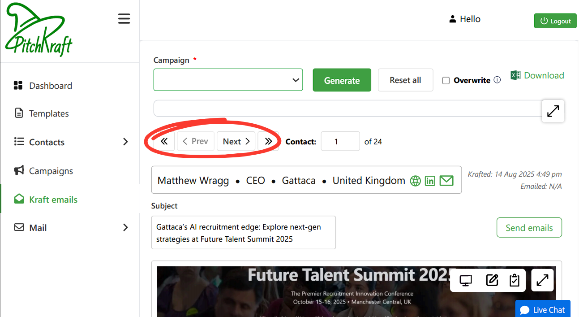The height and width of the screenshot is (317, 579).
Task: Toggle the Overwrite checkbox
Action: coord(446,81)
